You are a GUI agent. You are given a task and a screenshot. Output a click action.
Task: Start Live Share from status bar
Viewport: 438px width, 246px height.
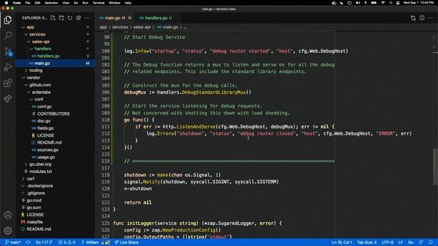tap(127, 243)
